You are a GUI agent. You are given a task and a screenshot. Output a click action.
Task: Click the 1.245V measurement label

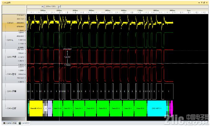click(67, 57)
